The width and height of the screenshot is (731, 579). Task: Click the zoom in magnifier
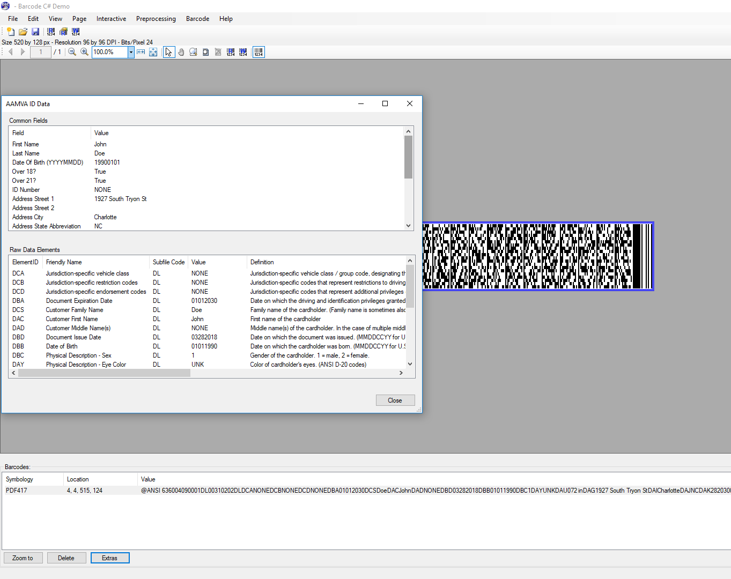(84, 52)
